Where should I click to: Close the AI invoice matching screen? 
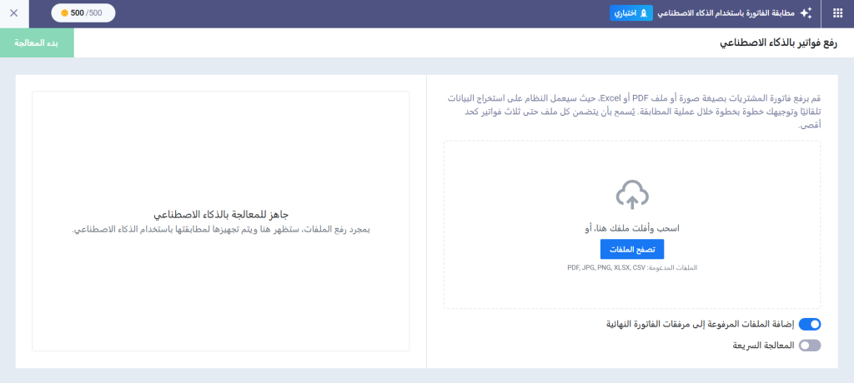13,13
